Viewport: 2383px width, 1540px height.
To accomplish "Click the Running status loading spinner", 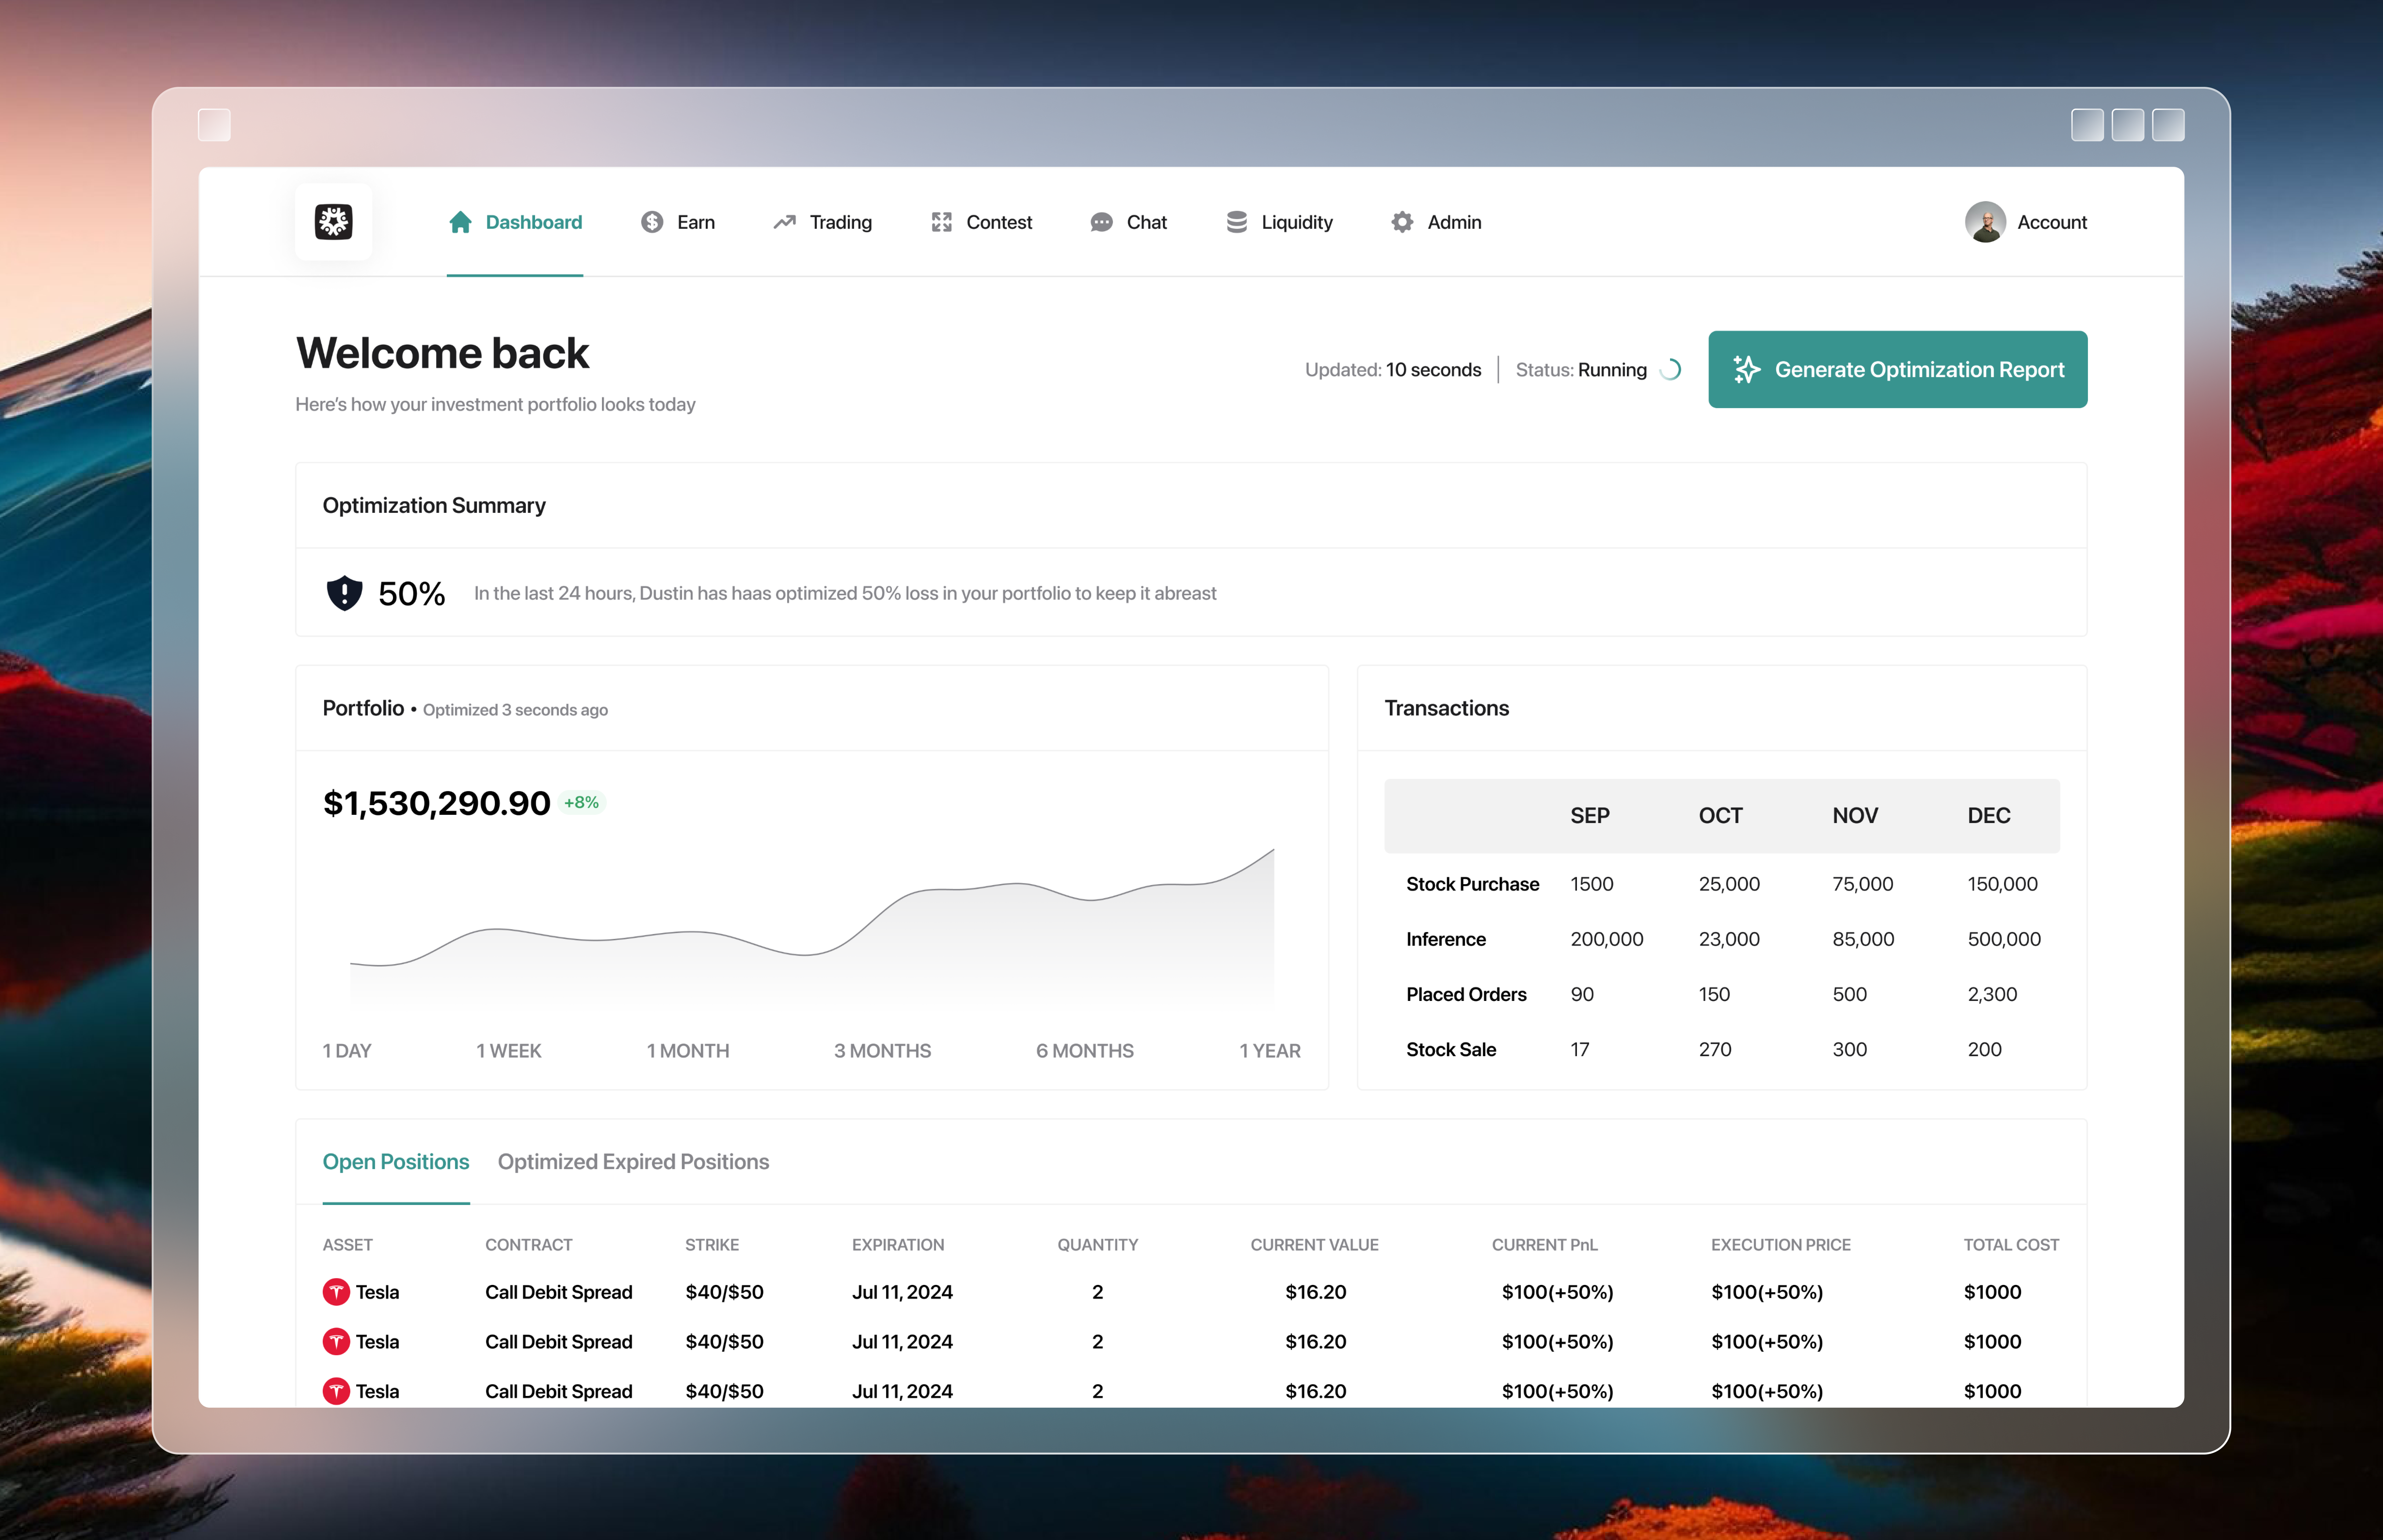I will click(1670, 369).
